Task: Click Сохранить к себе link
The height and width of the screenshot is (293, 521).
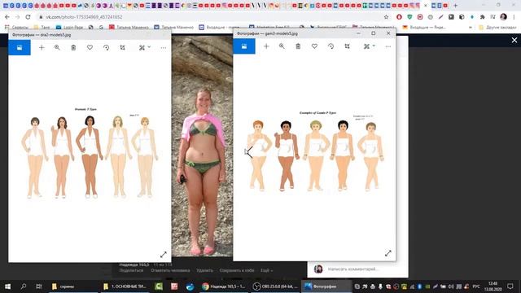Action: (237, 270)
